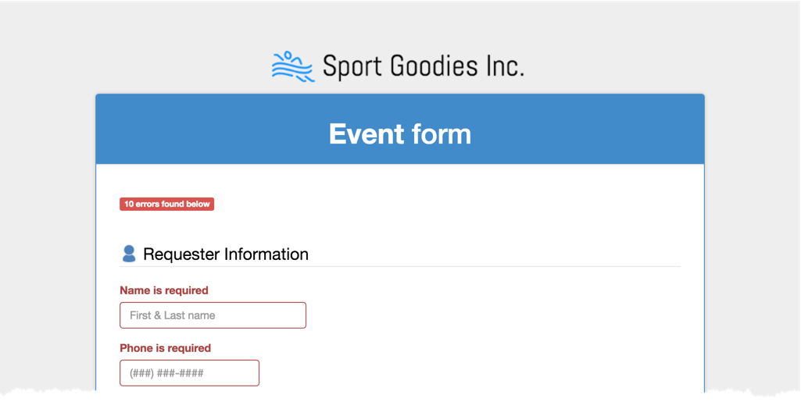Click the word "Information" in the section heading
Viewport: 801px width, 416px height.
[x=266, y=254]
